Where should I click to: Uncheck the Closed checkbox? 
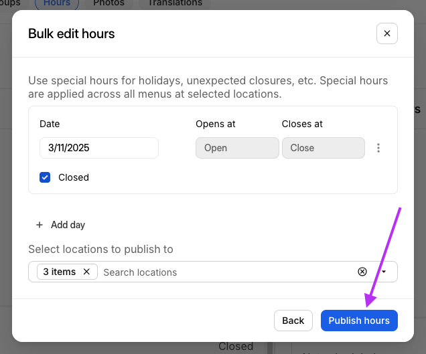45,177
